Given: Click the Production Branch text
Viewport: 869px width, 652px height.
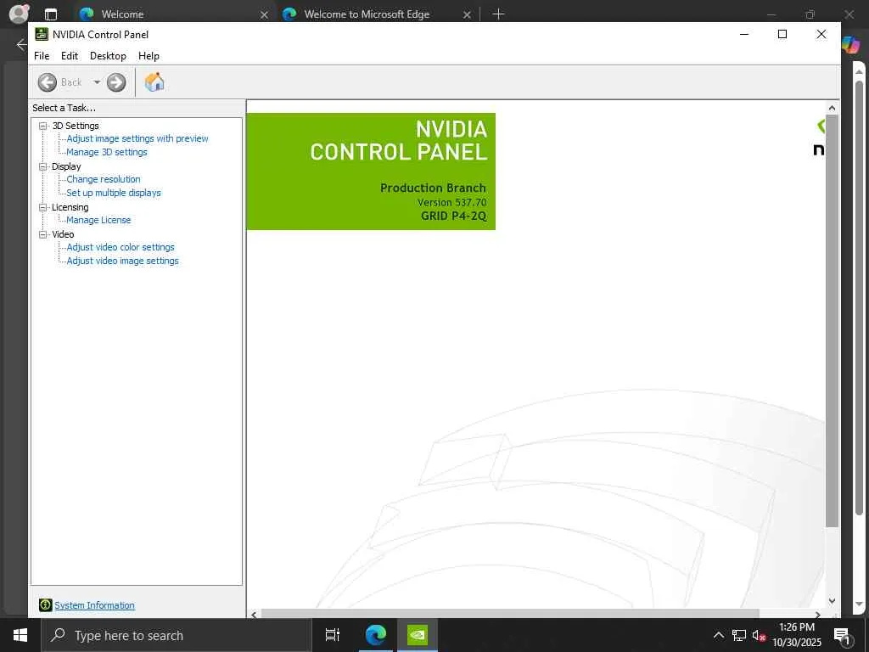Looking at the screenshot, I should 433,188.
